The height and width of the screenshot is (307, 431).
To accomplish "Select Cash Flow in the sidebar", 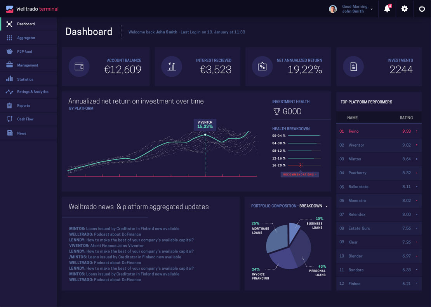I will coord(25,119).
